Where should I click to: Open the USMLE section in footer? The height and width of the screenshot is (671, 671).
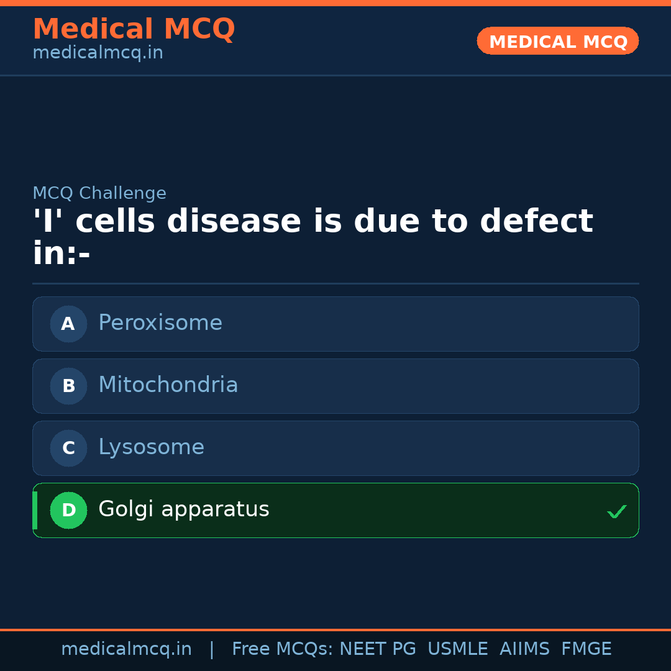[x=458, y=648]
